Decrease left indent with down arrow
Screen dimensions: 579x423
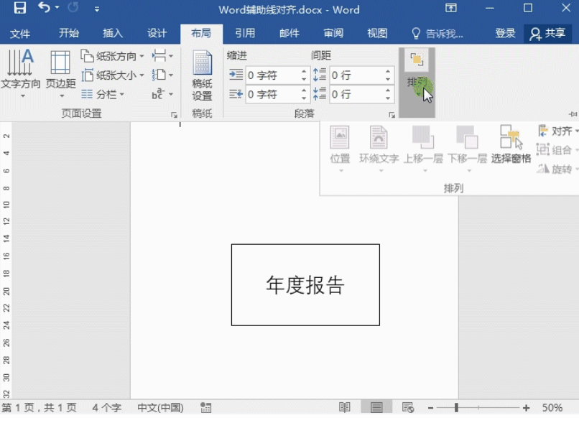click(304, 80)
